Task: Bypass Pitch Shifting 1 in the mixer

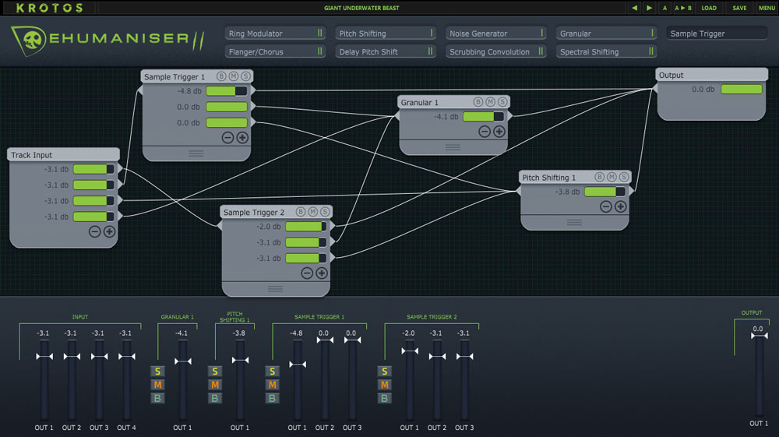Action: tap(215, 398)
